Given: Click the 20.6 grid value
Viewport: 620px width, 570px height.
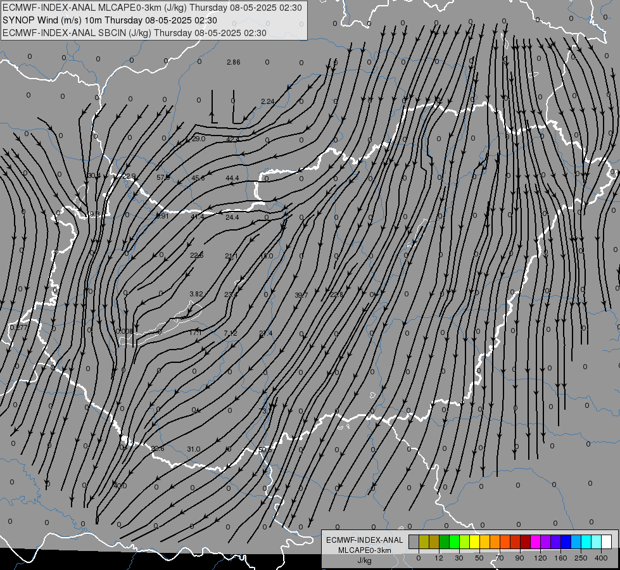Looking at the screenshot, I should coord(157,448).
